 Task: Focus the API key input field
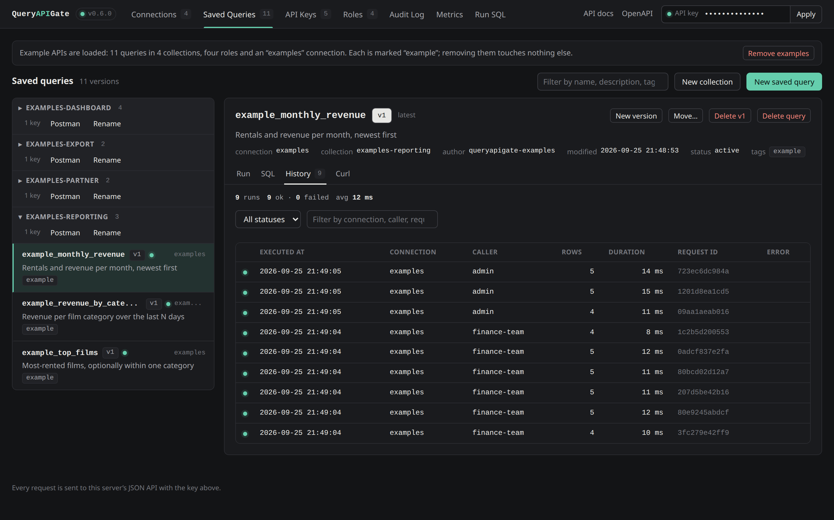pyautogui.click(x=745, y=14)
